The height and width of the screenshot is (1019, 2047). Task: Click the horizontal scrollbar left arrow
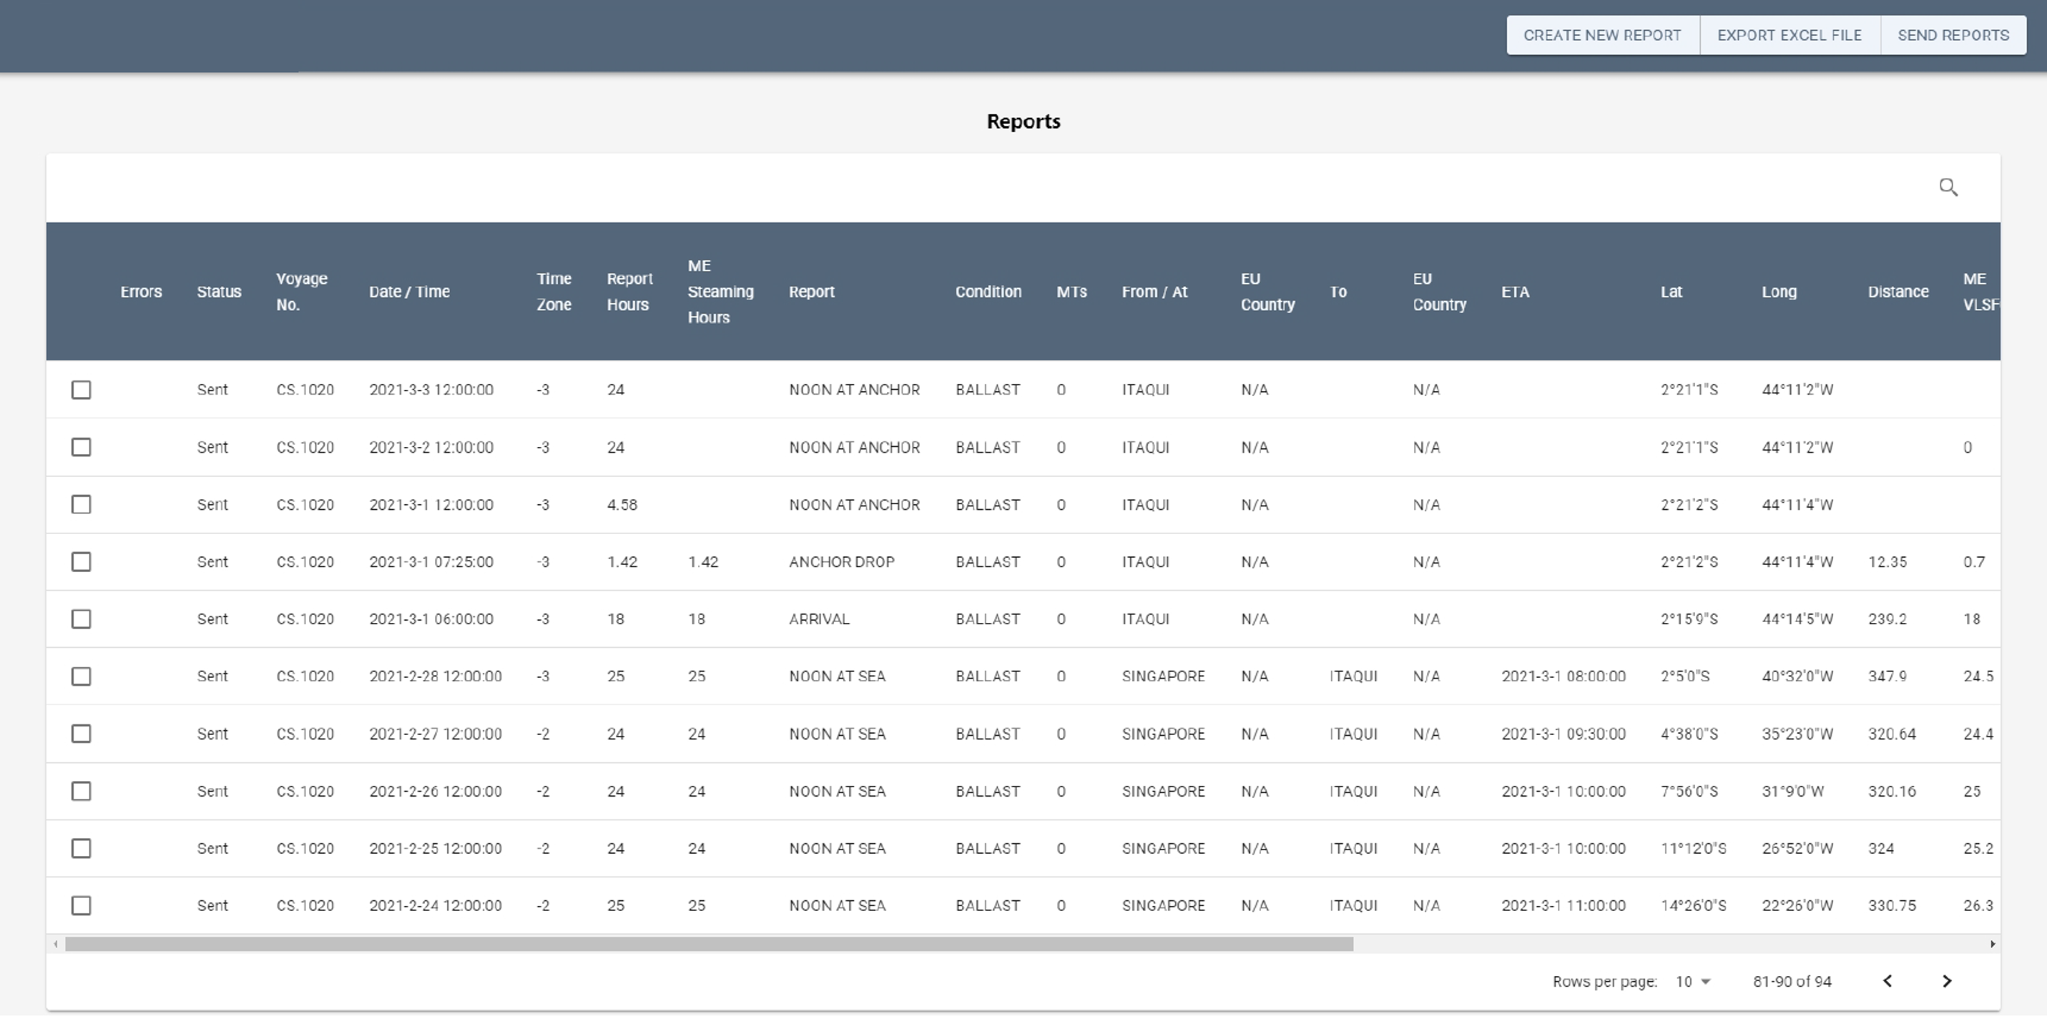coord(55,945)
